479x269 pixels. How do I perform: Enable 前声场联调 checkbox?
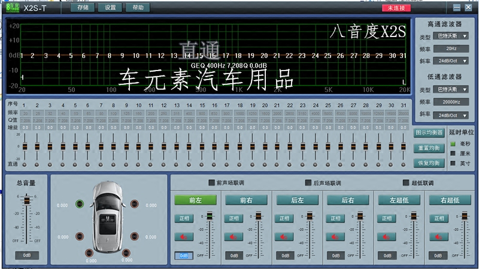click(x=211, y=183)
